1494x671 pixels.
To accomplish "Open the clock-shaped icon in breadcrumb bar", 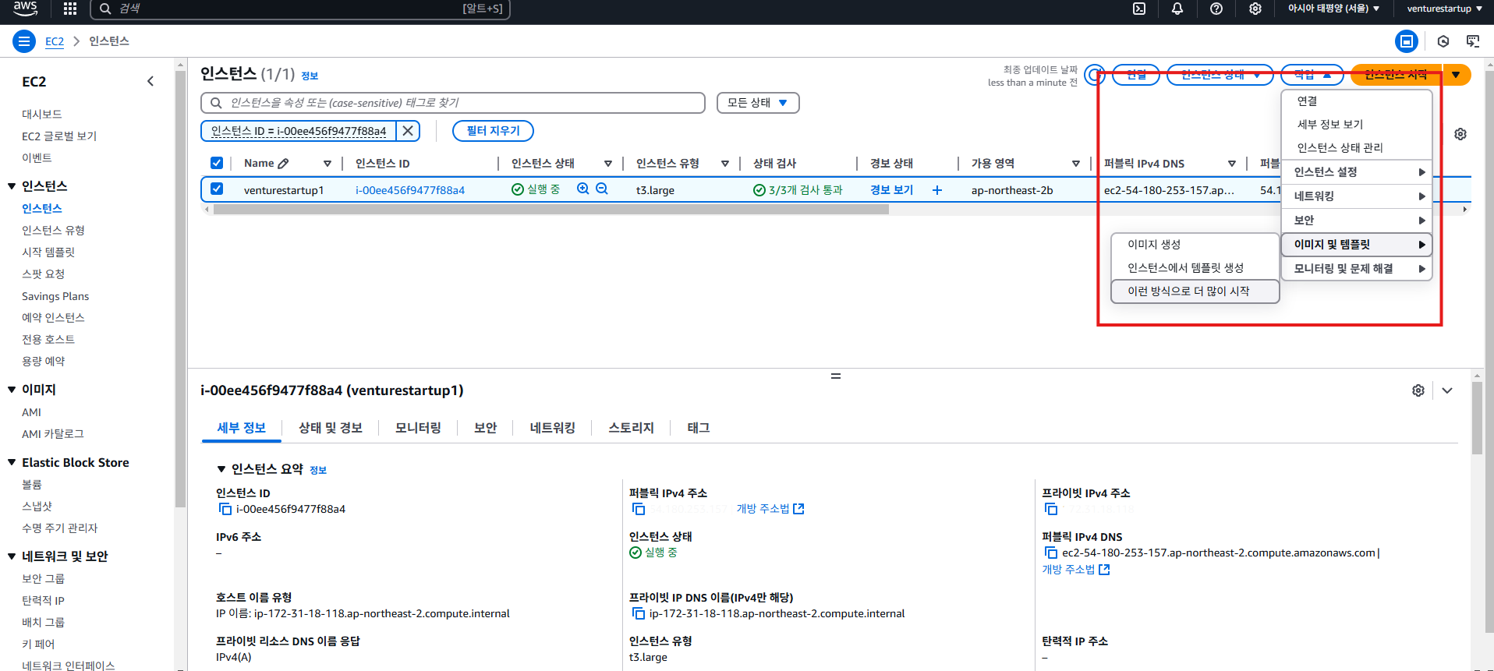I will (x=1443, y=41).
